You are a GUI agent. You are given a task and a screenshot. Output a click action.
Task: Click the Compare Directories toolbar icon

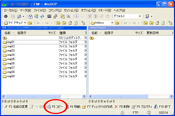30,16
